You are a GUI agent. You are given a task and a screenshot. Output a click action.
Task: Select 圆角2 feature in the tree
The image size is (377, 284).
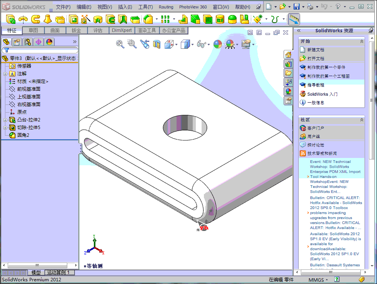[23, 135]
